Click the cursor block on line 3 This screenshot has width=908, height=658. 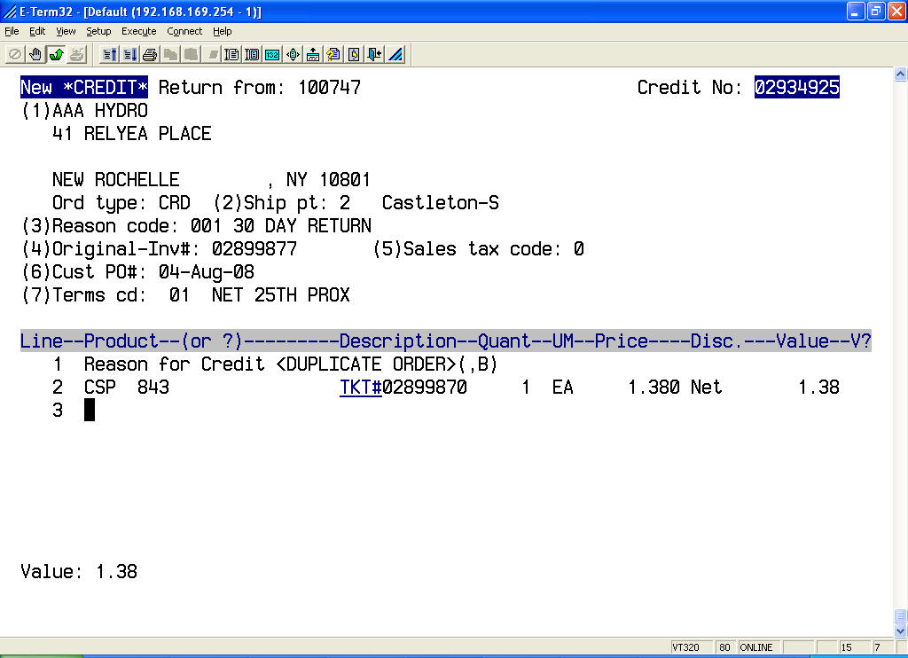90,410
